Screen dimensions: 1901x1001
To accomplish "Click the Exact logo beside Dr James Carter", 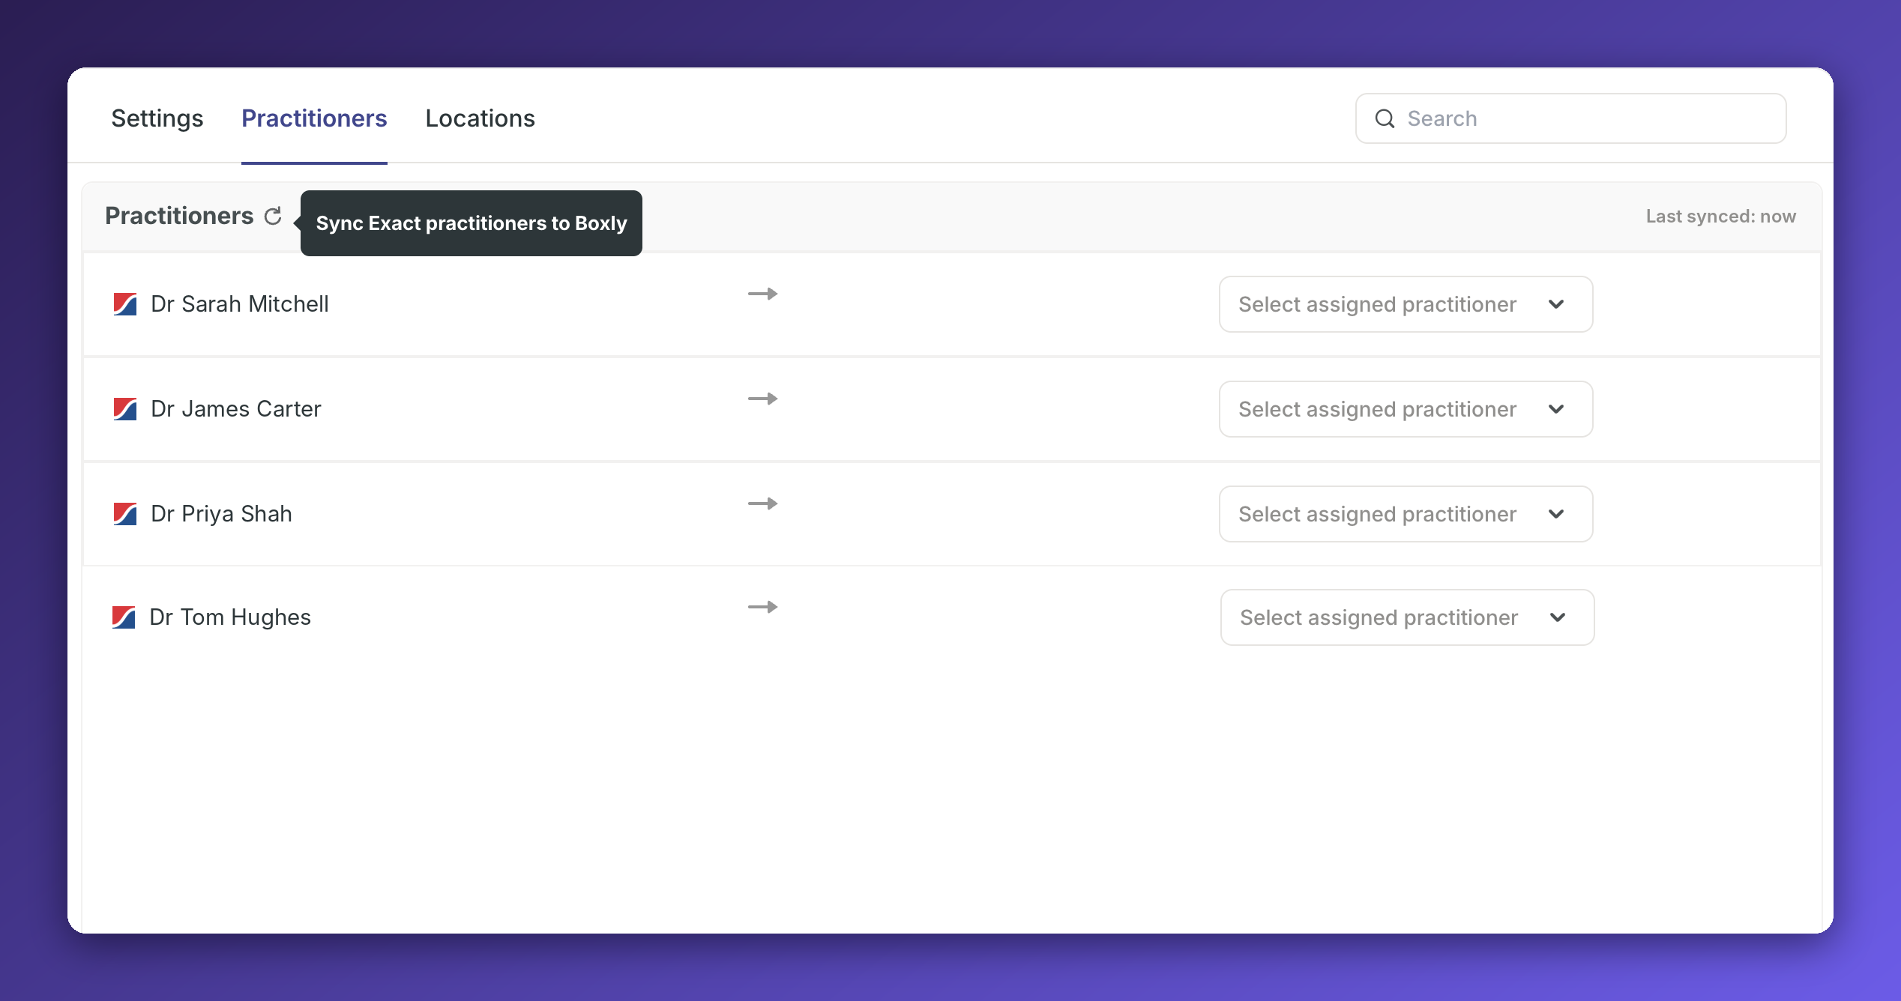I will click(x=124, y=409).
